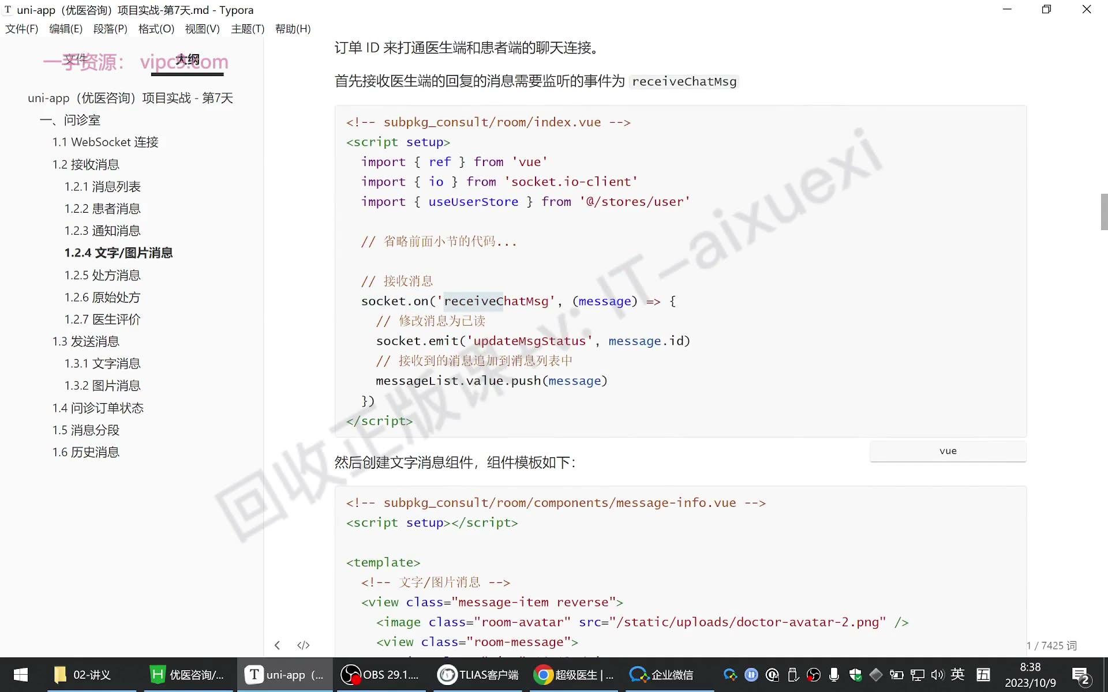Open the 主题(T) menu

[248, 29]
